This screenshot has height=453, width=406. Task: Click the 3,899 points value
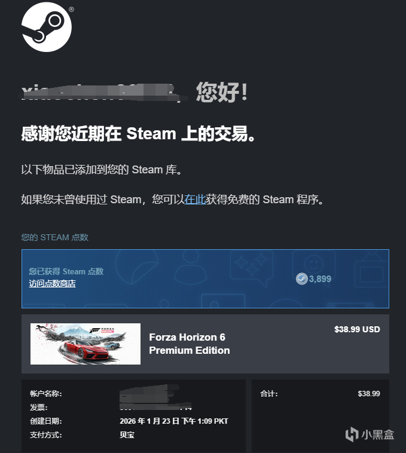[x=320, y=278]
